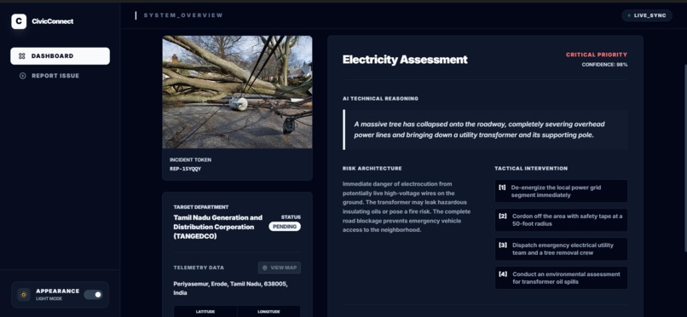687x317 pixels.
Task: Select intervention step 1 De-energize power grid
Action: pyautogui.click(x=561, y=192)
